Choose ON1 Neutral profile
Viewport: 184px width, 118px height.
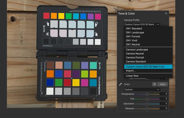tap(148, 44)
